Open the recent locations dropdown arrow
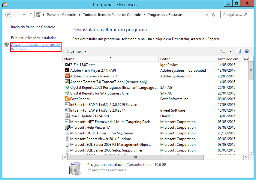This screenshot has width=256, height=180. (24, 15)
